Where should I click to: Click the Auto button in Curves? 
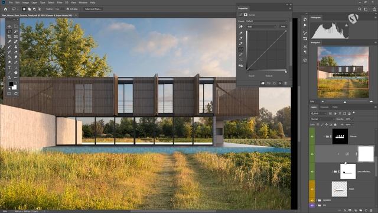tap(283, 27)
